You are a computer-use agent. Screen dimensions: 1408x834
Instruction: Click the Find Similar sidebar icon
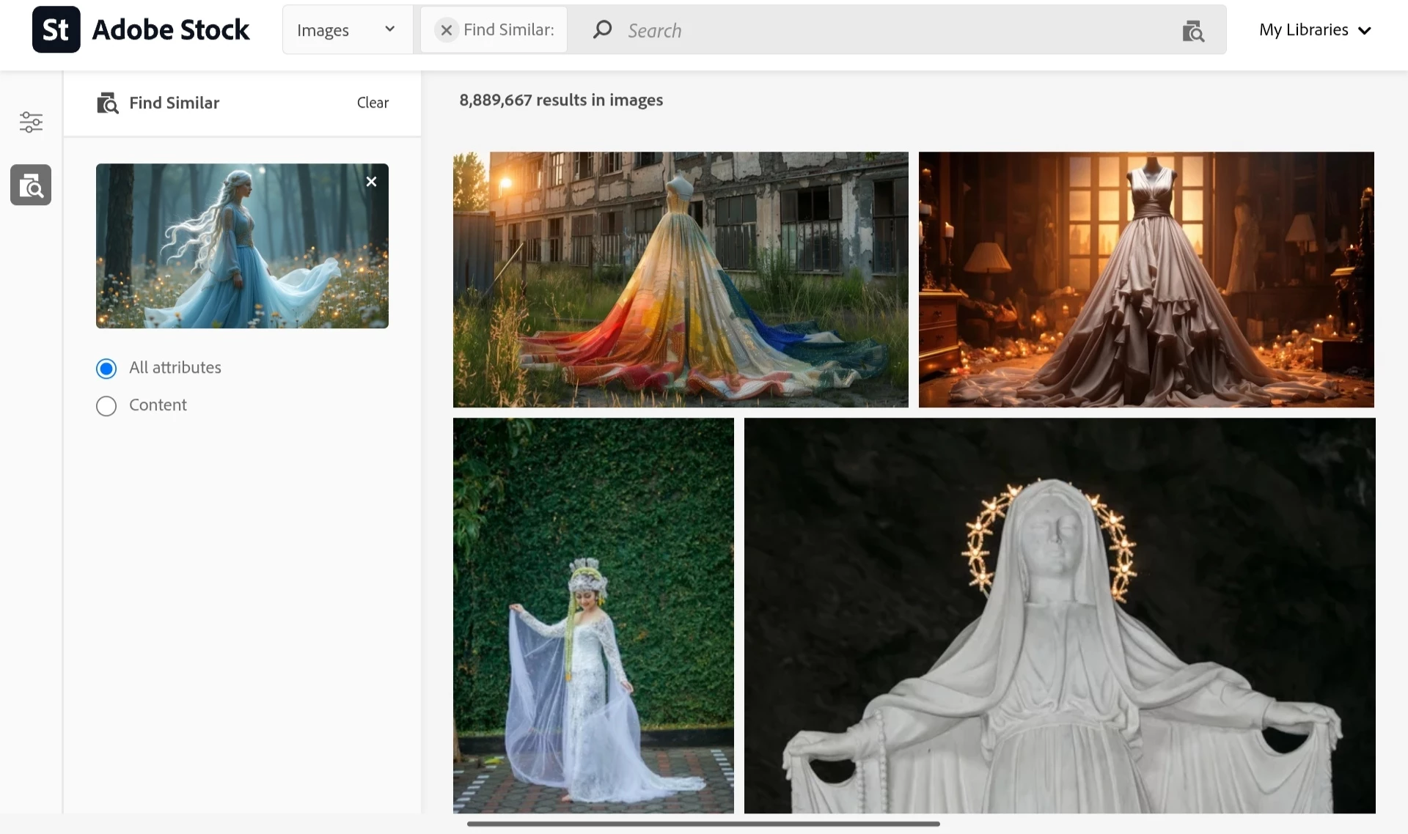(x=31, y=185)
